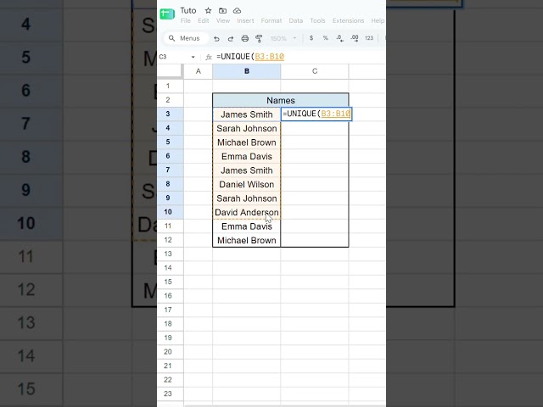The width and height of the screenshot is (543, 407).
Task: Decrease decimal places
Action: pos(339,38)
